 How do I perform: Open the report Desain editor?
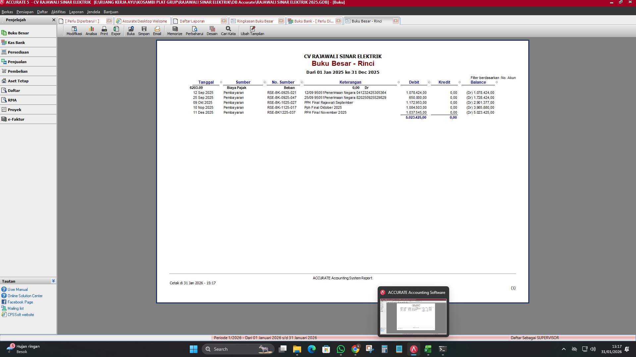212,31
